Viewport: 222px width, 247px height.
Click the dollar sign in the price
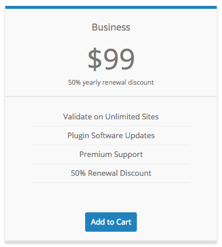(95, 59)
